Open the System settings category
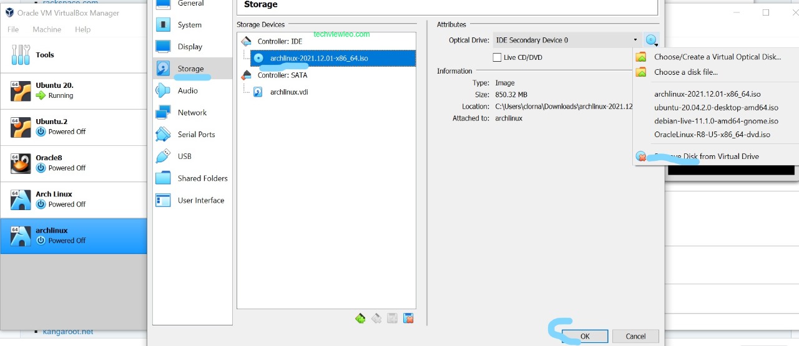This screenshot has width=799, height=346. (192, 25)
